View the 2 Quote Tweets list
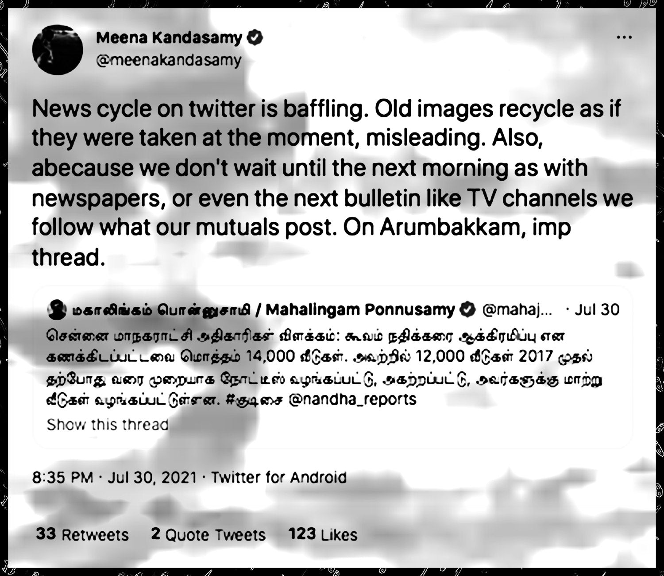The image size is (664, 576). (208, 534)
